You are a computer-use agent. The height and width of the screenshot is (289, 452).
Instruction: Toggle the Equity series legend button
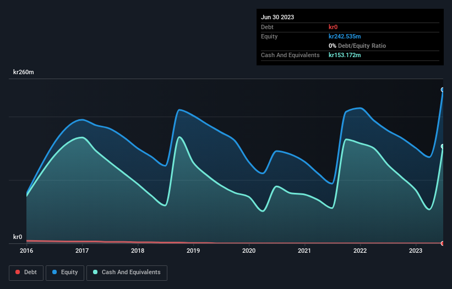point(65,273)
